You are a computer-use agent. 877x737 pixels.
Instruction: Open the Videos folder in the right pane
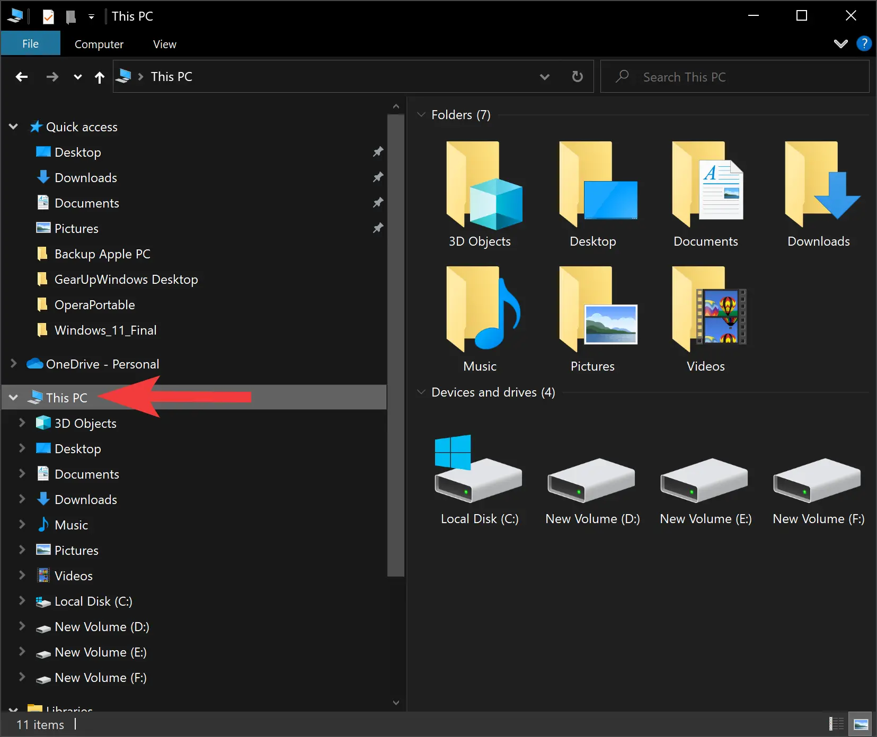tap(706, 315)
